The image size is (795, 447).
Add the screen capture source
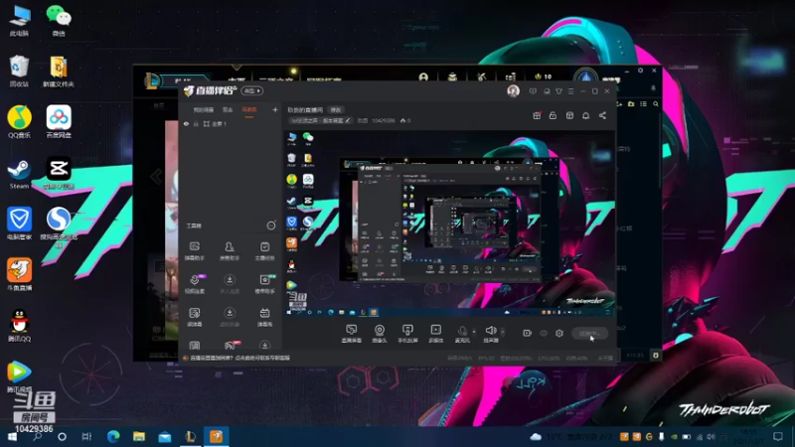[x=352, y=334]
